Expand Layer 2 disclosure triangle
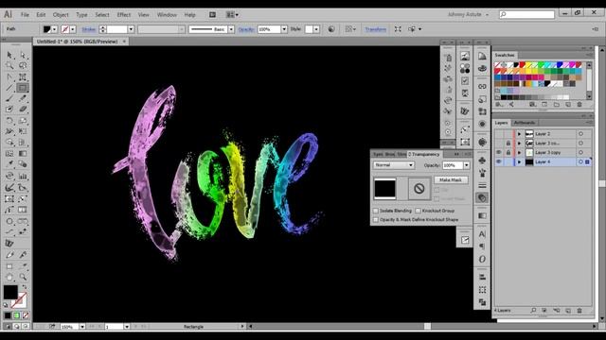This screenshot has width=606, height=340. (x=519, y=134)
